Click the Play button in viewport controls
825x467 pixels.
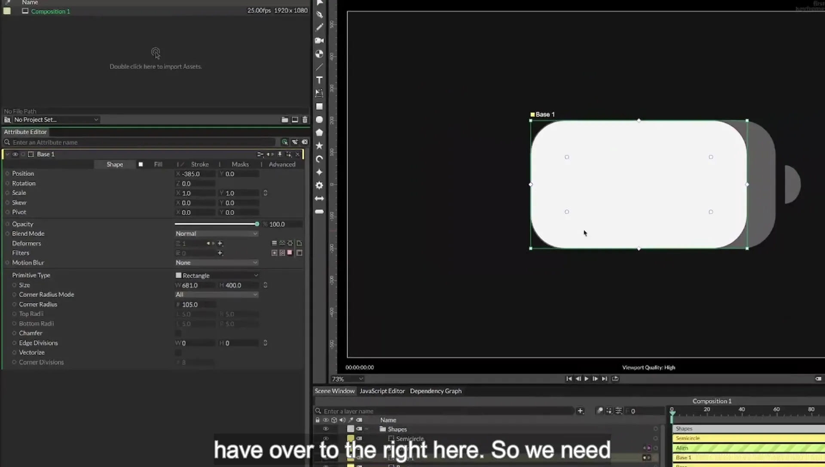coord(587,379)
